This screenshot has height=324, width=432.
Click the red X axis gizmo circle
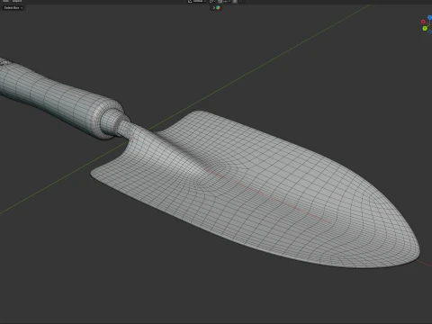tap(423, 22)
